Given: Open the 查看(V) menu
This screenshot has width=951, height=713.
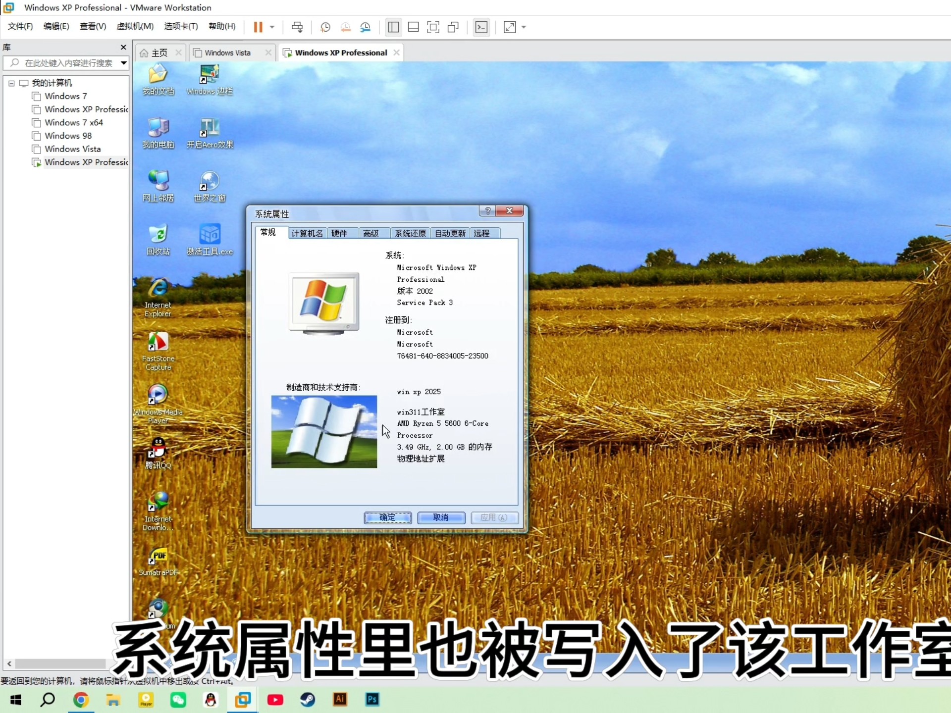Looking at the screenshot, I should [x=93, y=26].
